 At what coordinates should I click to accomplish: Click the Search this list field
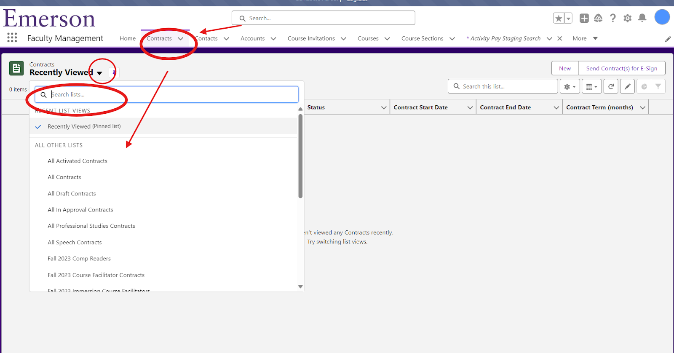click(x=503, y=86)
